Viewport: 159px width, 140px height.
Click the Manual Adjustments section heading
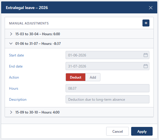(29, 23)
